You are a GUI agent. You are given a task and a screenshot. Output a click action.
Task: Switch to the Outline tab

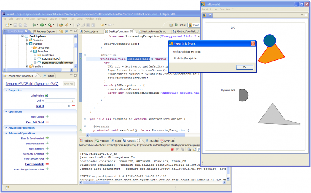pyautogui.click(x=48, y=76)
